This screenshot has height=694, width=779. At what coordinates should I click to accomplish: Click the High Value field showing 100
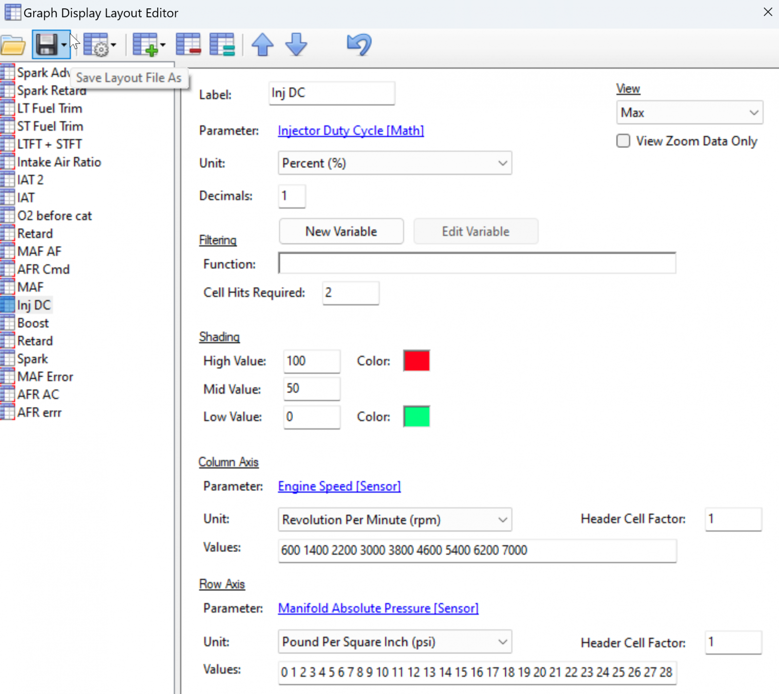[x=312, y=361]
